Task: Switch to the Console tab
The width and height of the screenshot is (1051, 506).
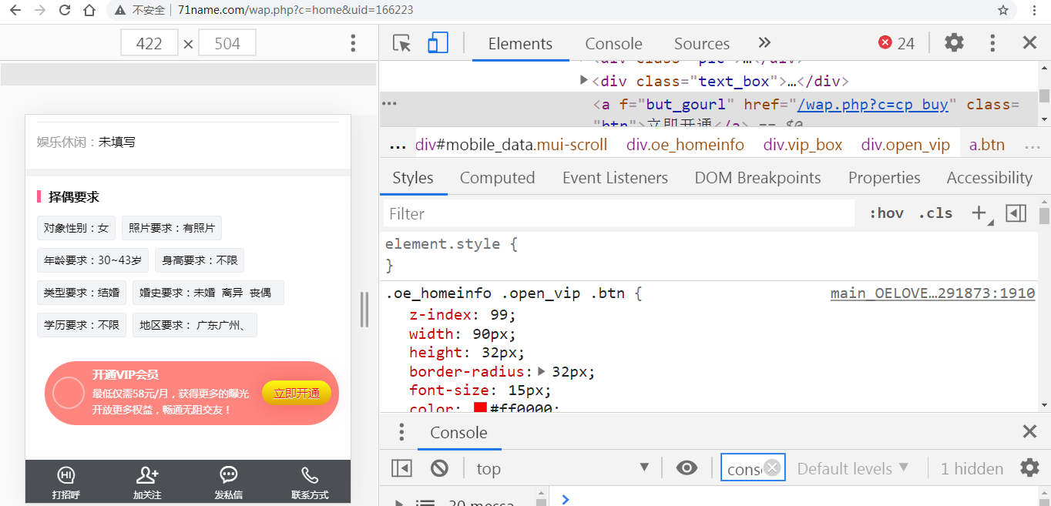Action: 613,44
